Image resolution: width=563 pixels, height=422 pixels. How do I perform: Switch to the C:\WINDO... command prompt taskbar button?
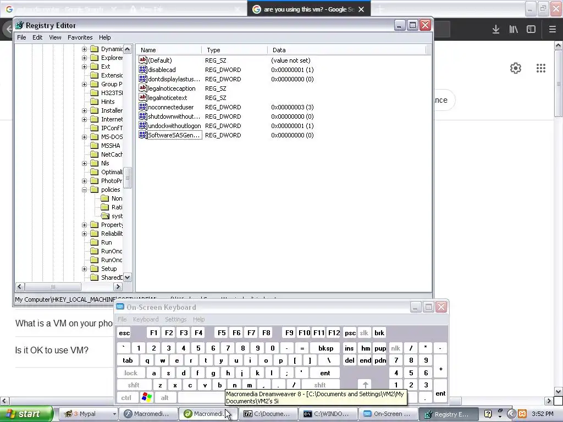[x=329, y=414]
